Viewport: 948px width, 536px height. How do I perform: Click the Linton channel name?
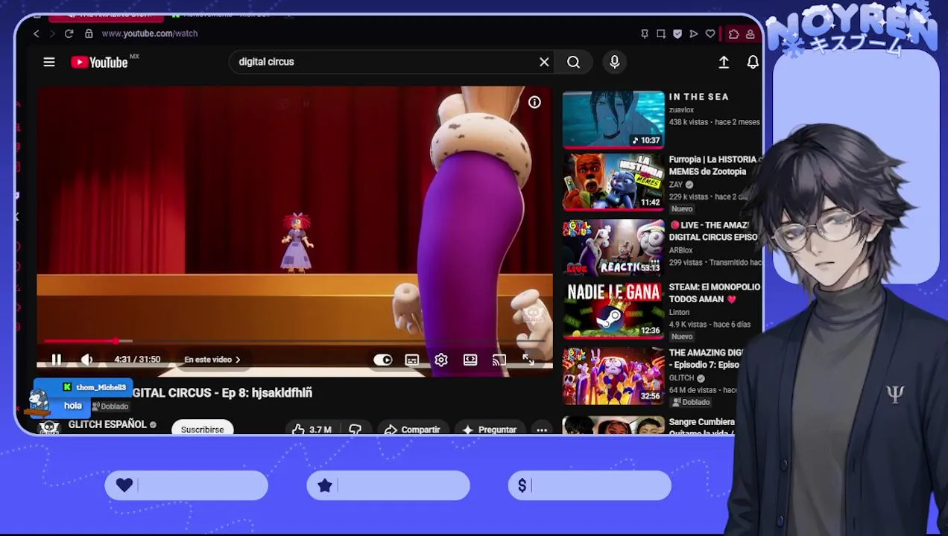(x=679, y=313)
